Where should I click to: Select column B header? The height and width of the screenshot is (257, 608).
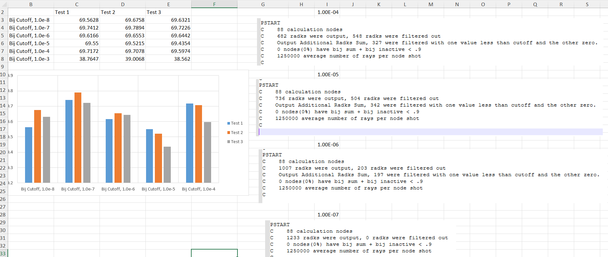(31, 4)
